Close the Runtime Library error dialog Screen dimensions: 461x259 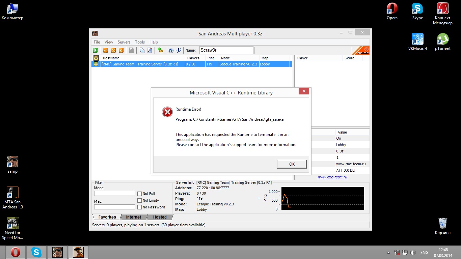(x=304, y=91)
